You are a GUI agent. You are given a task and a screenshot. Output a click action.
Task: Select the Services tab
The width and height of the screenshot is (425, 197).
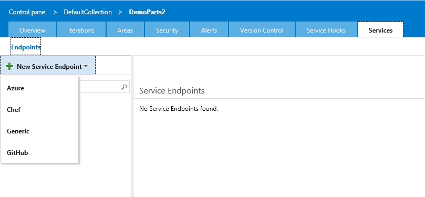[x=380, y=30]
